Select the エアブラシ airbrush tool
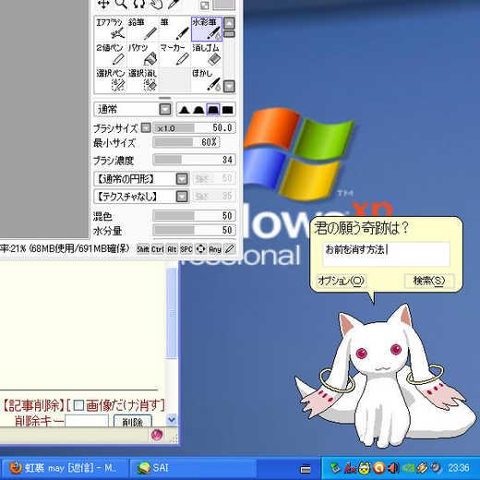Image resolution: width=480 pixels, height=480 pixels. 111,29
